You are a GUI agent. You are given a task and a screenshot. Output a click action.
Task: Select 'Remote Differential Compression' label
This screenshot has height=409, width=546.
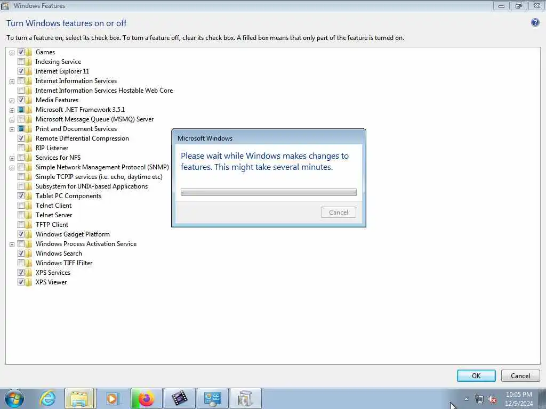[x=82, y=138]
